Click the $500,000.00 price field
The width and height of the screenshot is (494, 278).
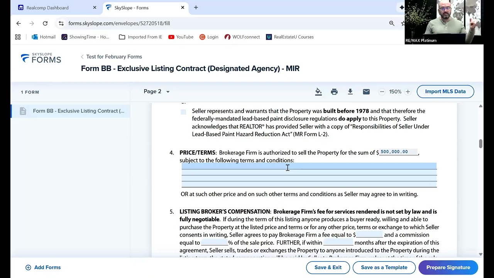click(399, 152)
